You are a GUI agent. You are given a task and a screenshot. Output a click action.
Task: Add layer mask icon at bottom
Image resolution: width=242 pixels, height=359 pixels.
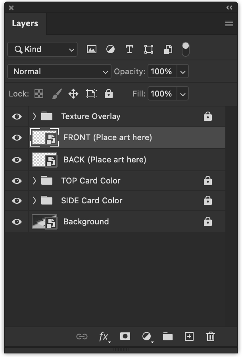click(125, 336)
